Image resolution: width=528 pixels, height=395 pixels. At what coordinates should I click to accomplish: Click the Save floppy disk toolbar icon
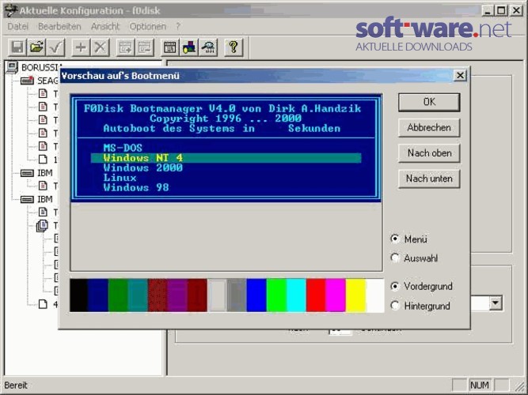[17, 47]
